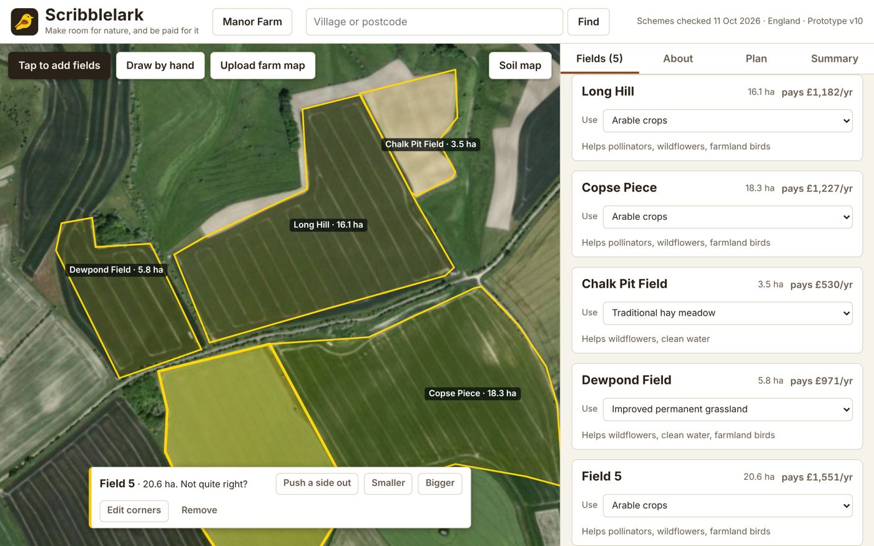Click the Copse Piece map label

473,393
